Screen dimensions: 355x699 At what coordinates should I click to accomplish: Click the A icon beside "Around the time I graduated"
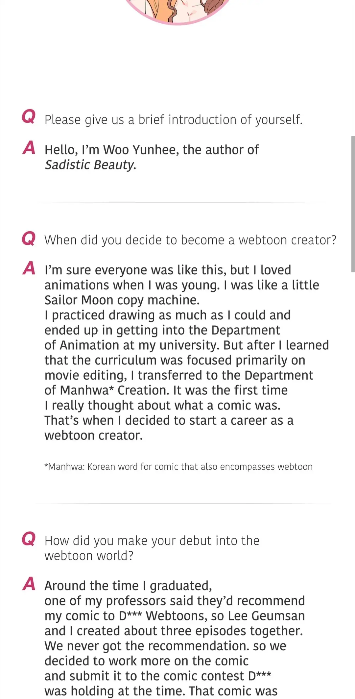(x=29, y=584)
